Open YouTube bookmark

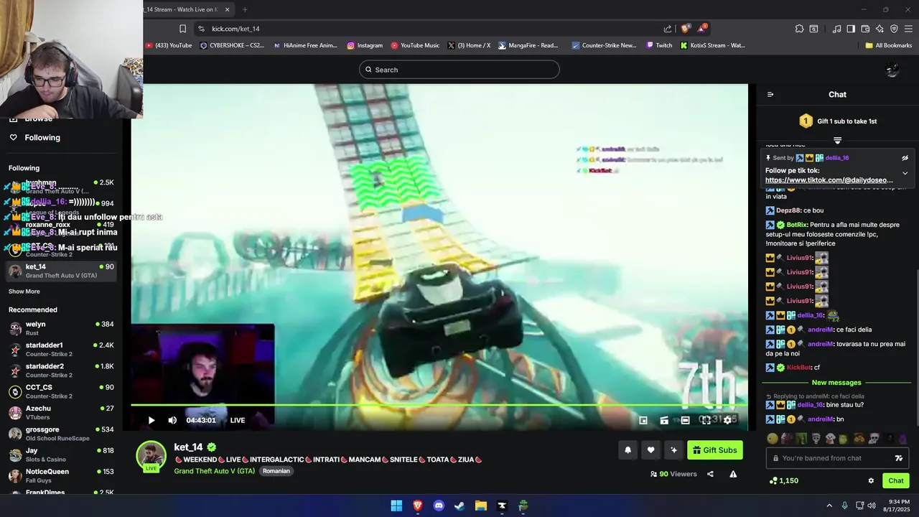[x=169, y=45]
